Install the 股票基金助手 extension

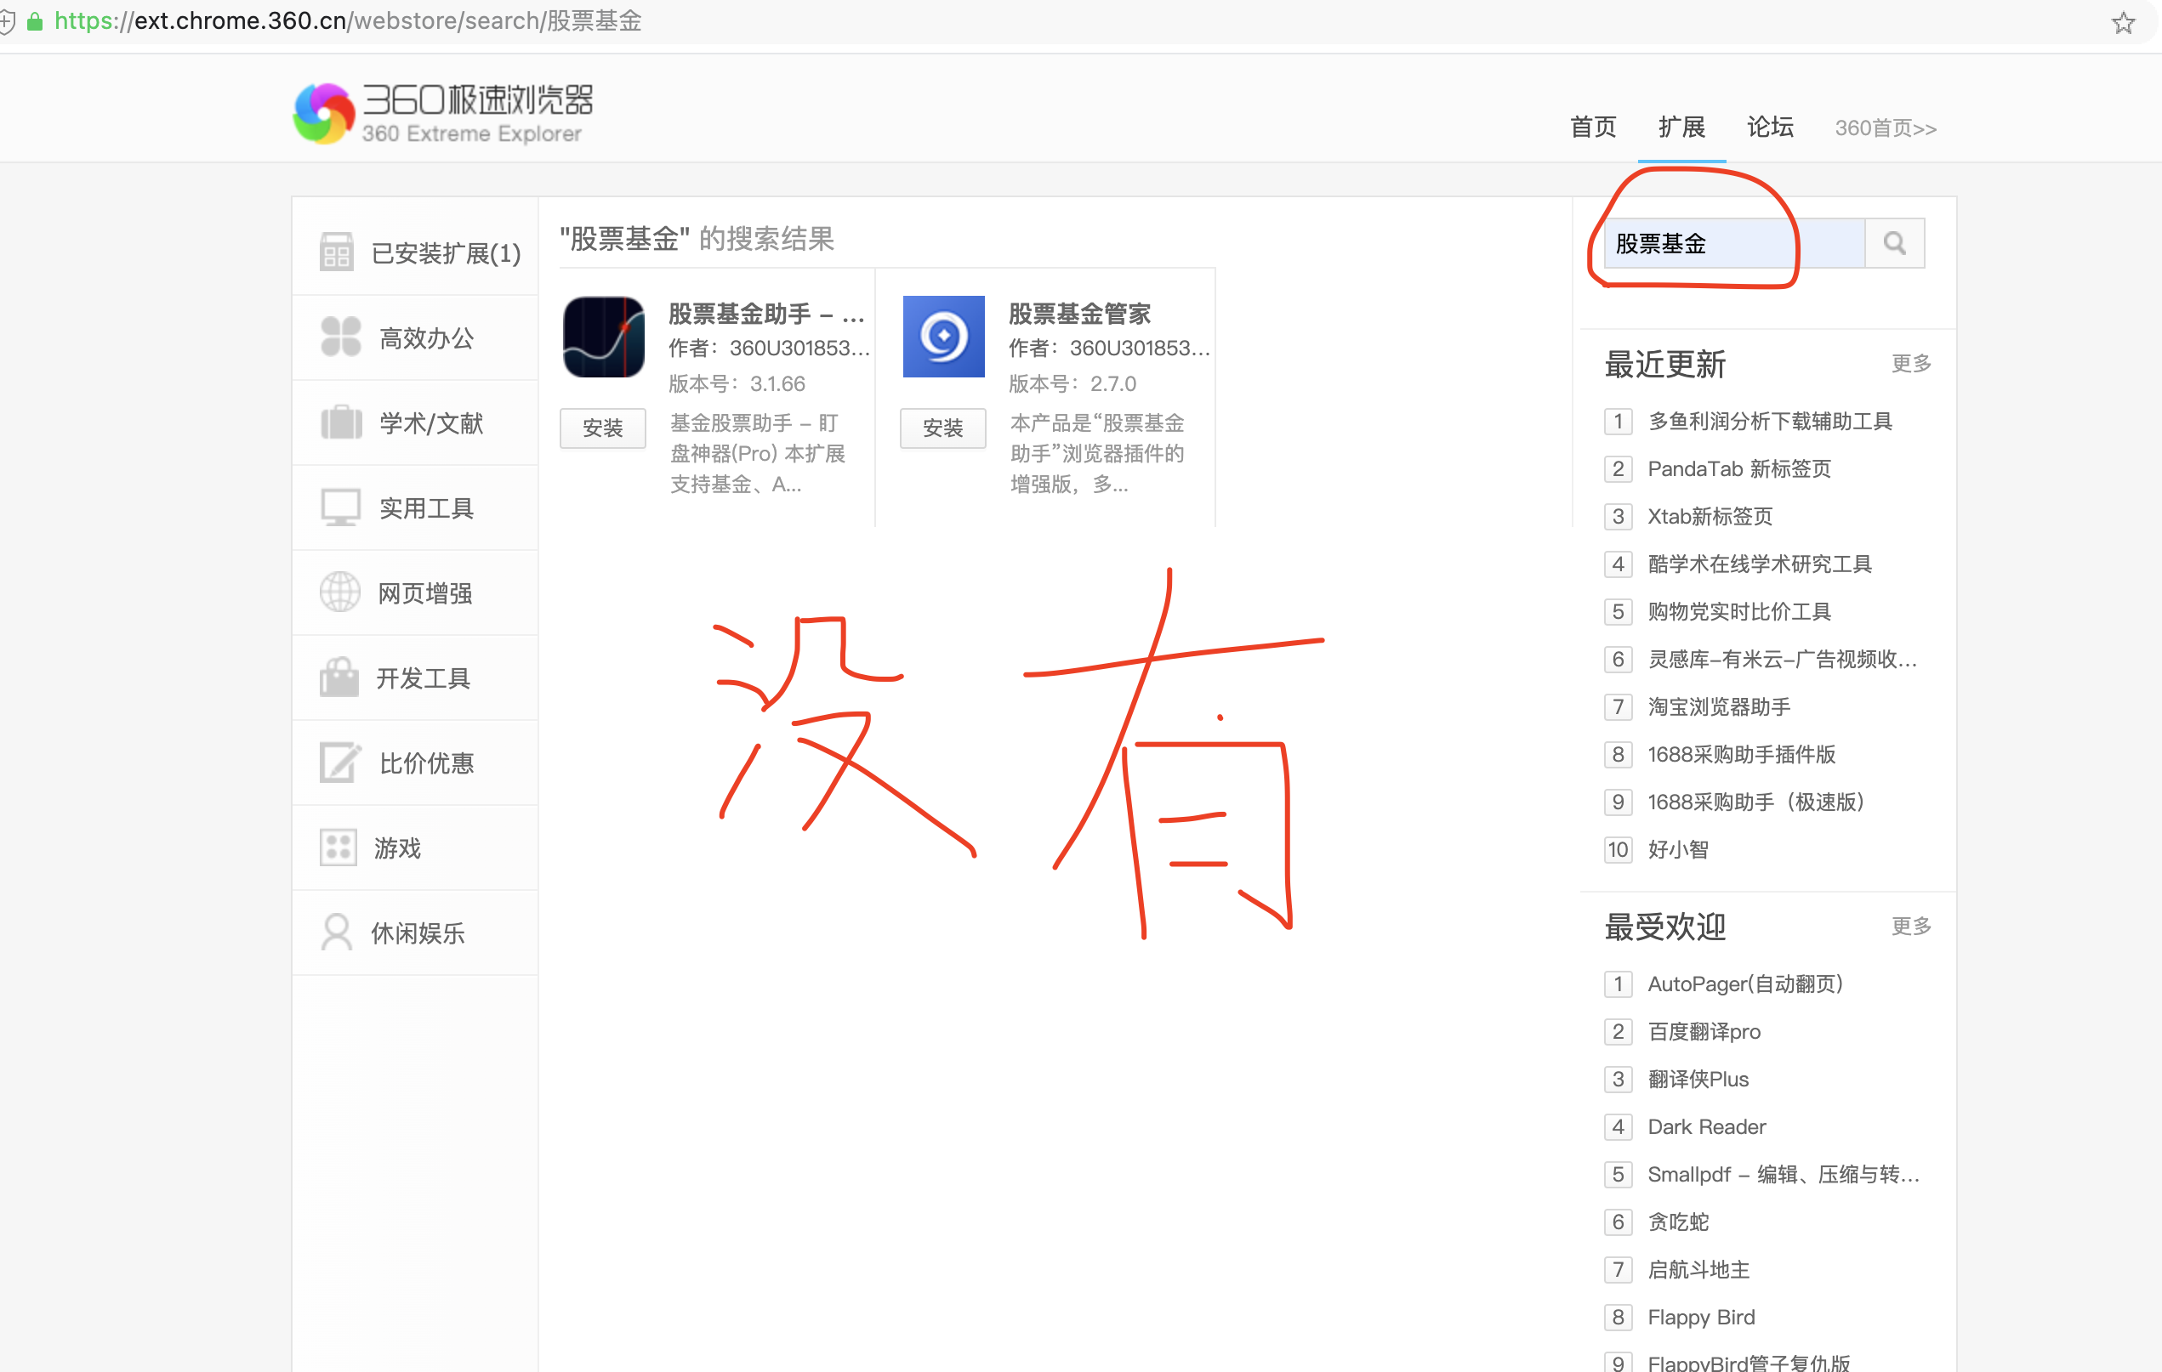tap(602, 428)
